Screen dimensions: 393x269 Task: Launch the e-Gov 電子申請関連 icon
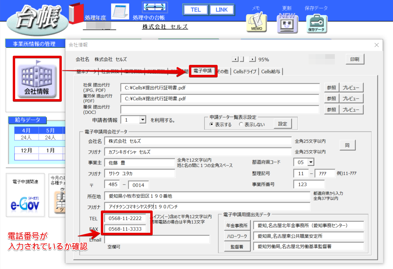25,195
